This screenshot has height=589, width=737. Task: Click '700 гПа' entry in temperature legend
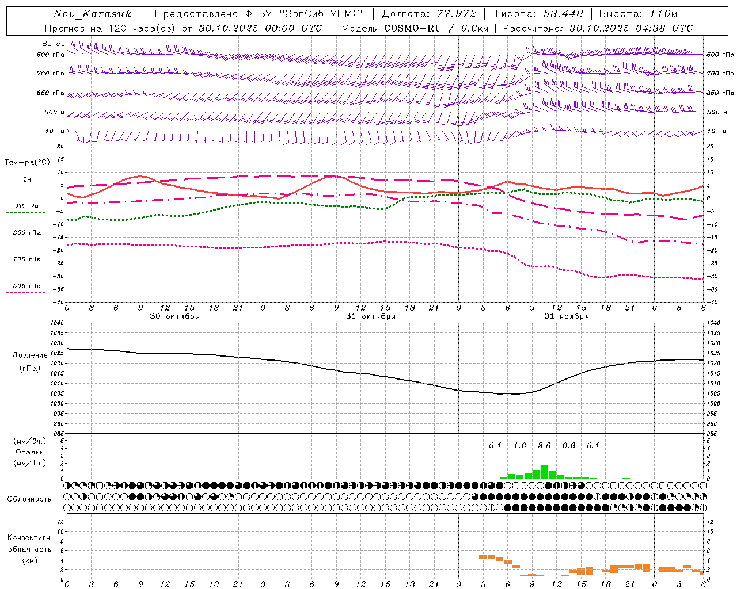(x=26, y=259)
